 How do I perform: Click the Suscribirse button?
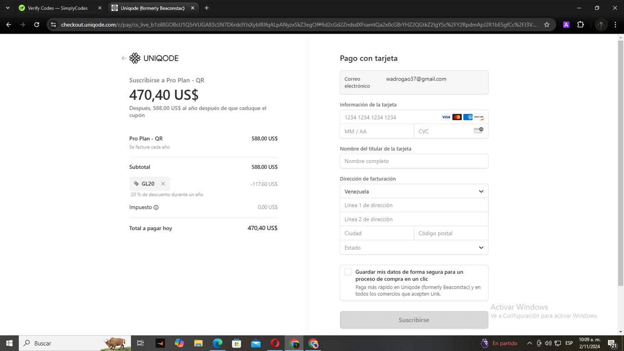point(414,320)
